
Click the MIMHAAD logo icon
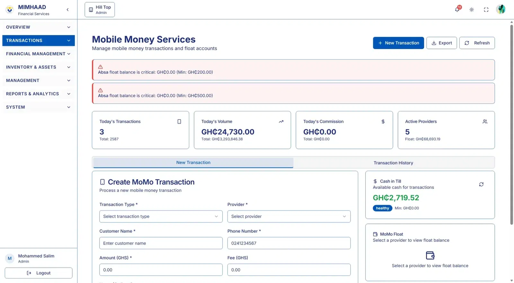tap(10, 10)
